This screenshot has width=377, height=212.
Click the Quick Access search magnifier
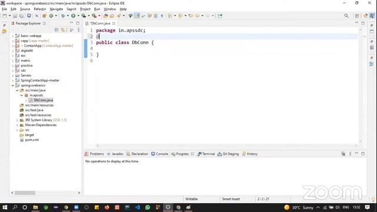(x=346, y=16)
